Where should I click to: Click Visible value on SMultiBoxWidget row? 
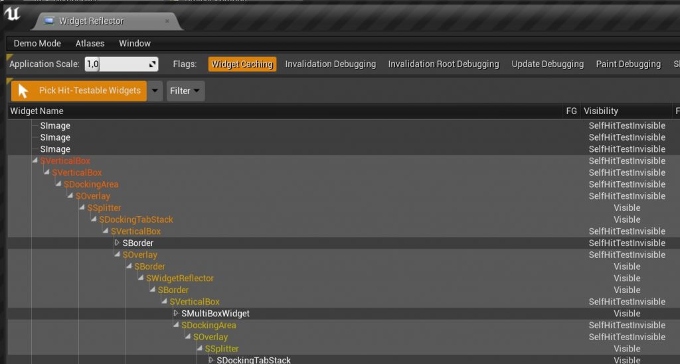[627, 314]
